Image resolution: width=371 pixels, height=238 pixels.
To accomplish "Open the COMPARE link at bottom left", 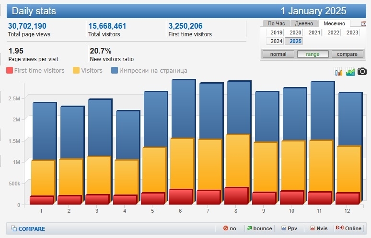I will [28, 229].
